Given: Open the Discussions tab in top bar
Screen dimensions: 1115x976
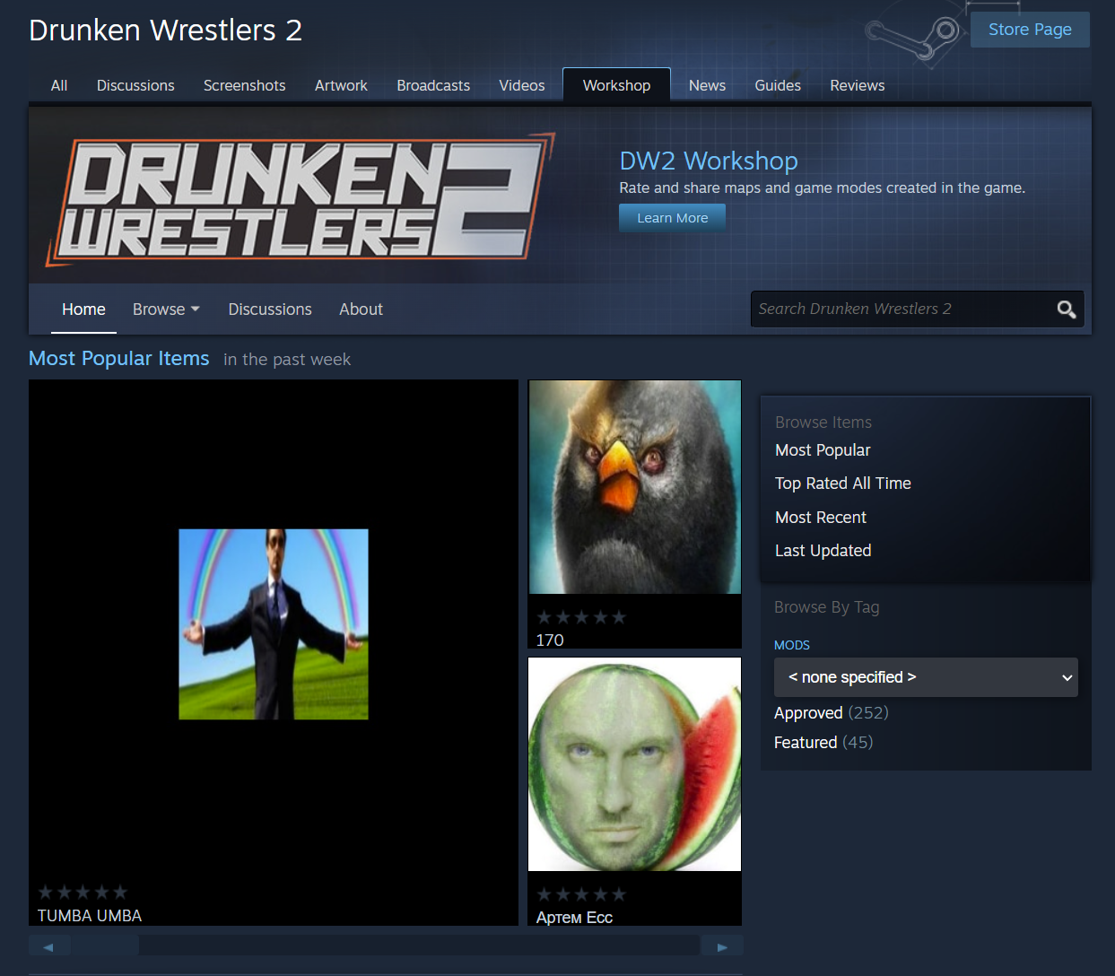Looking at the screenshot, I should coord(135,85).
